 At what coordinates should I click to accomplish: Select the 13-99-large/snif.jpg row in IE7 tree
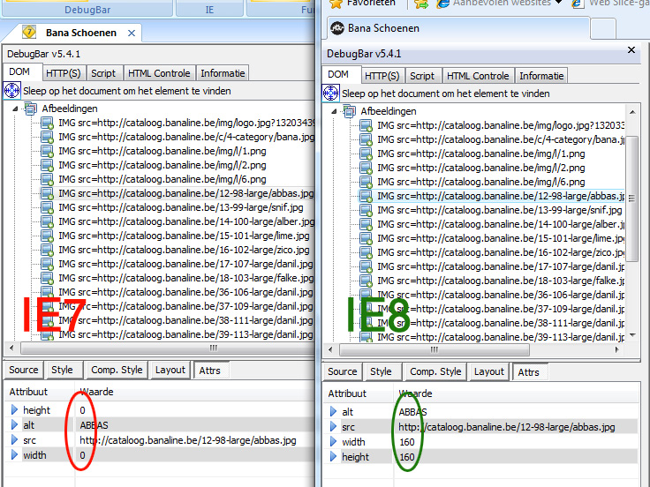click(181, 207)
